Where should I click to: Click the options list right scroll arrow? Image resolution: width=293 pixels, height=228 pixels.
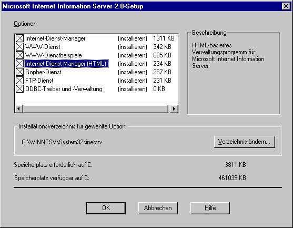[x=174, y=108]
